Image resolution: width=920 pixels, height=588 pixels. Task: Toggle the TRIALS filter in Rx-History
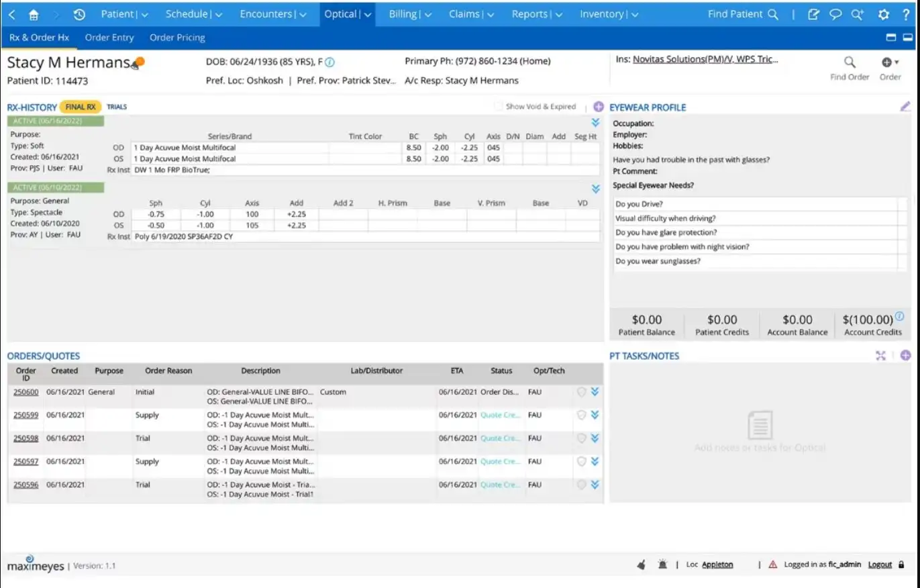[x=117, y=106]
